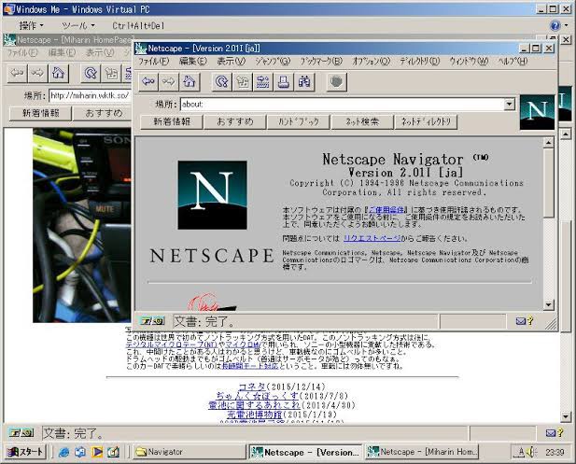Open Windows Media Player quick launch icon

[x=96, y=452]
